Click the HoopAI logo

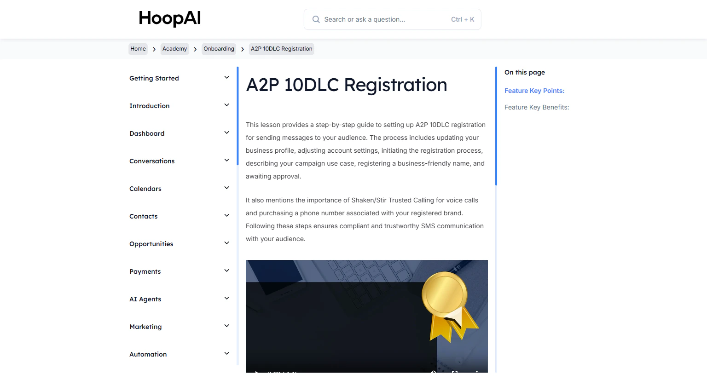pyautogui.click(x=169, y=18)
